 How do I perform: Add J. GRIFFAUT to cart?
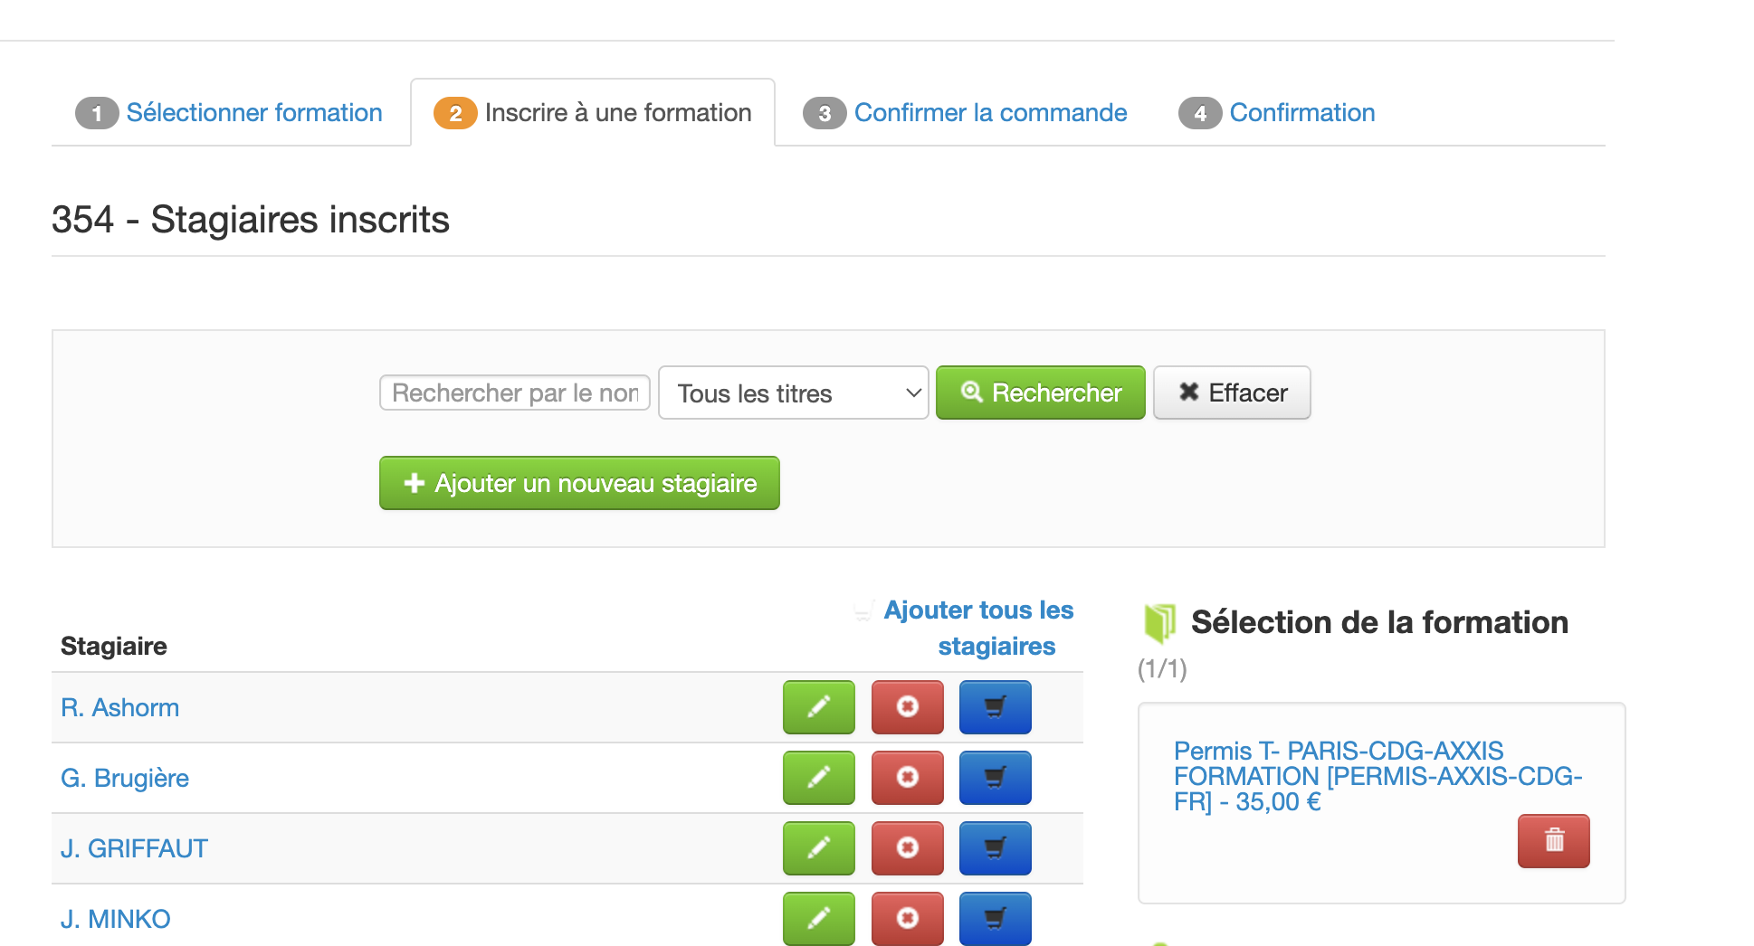(995, 847)
